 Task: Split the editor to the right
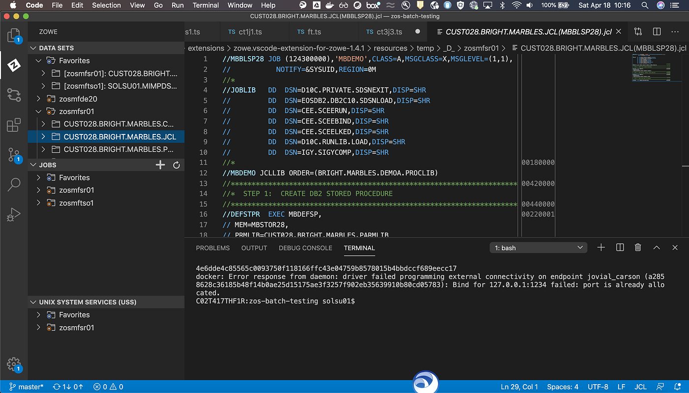[657, 32]
